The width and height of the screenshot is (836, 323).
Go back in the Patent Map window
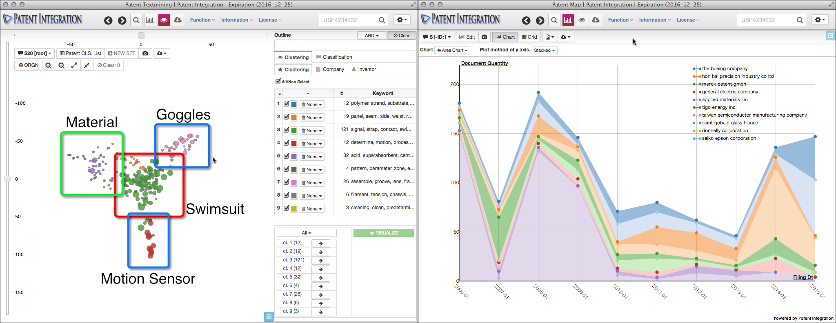tap(526, 20)
